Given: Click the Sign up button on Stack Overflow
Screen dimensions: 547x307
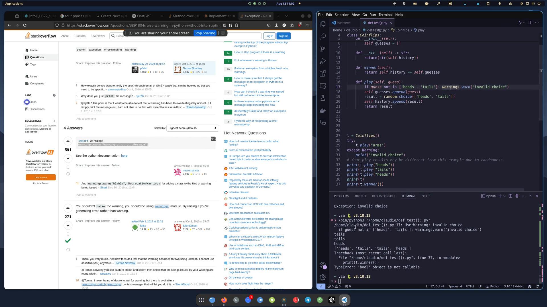Looking at the screenshot, I should point(284,36).
